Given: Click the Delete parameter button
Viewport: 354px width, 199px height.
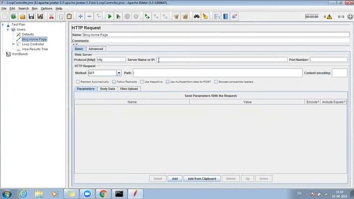Looking at the screenshot, I should pyautogui.click(x=231, y=179).
